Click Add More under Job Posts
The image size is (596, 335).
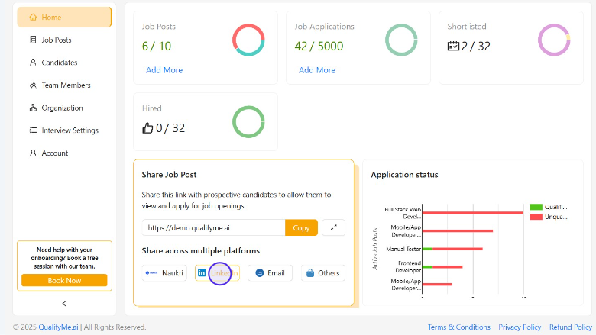pyautogui.click(x=164, y=70)
